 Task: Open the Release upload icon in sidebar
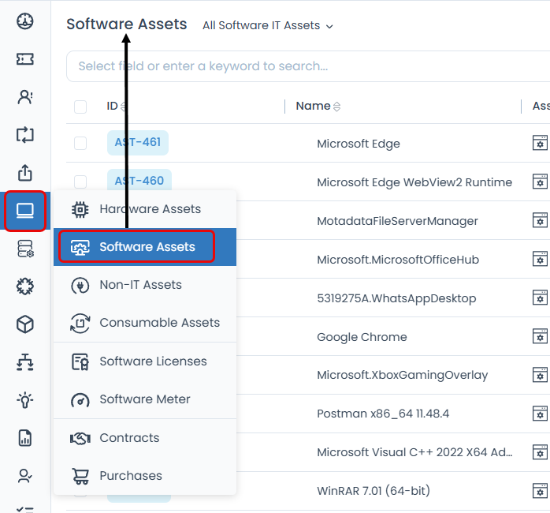coord(25,173)
